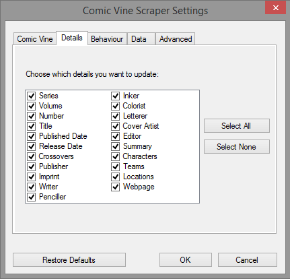Image resolution: width=290 pixels, height=279 pixels.
Task: Open the Behaviour tab
Action: [x=107, y=39]
